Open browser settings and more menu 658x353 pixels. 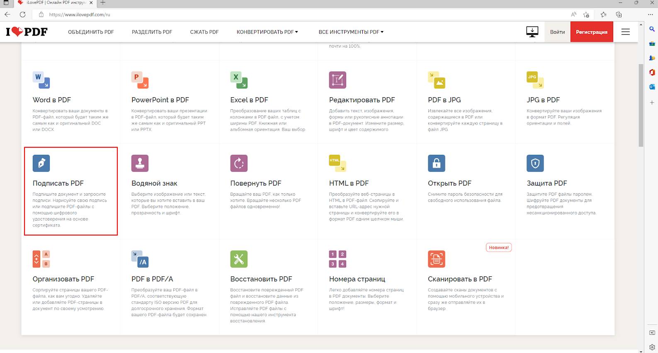(x=651, y=14)
